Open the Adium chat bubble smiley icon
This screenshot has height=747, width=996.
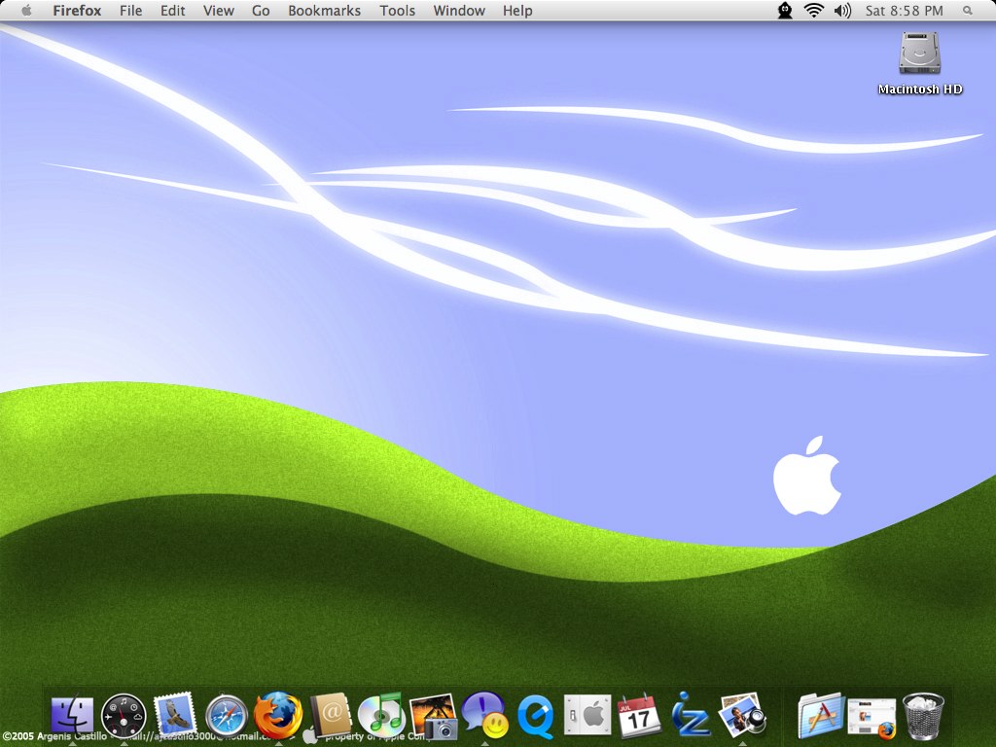(x=484, y=716)
